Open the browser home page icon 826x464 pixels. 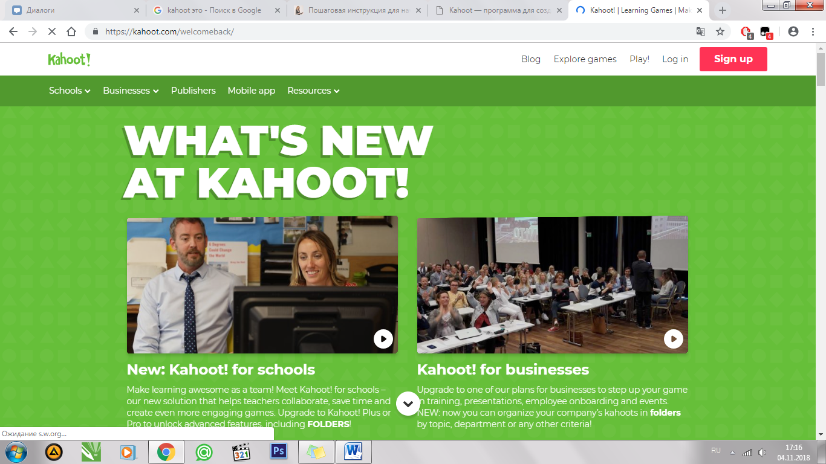pos(71,31)
